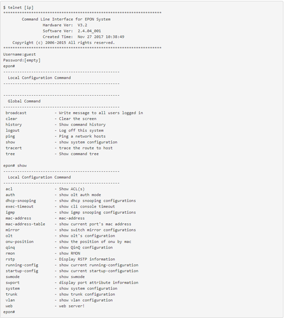
Task: Select the 'mac-address-table' entry
Action: pyautogui.click(x=25, y=224)
